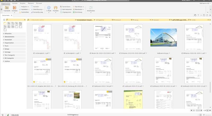
Task: Open the Arbeitsplatz settings icon
Action: (90, 8)
